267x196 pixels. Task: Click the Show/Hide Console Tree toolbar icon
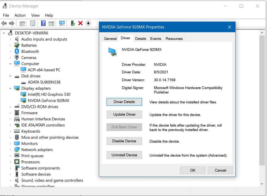22,23
